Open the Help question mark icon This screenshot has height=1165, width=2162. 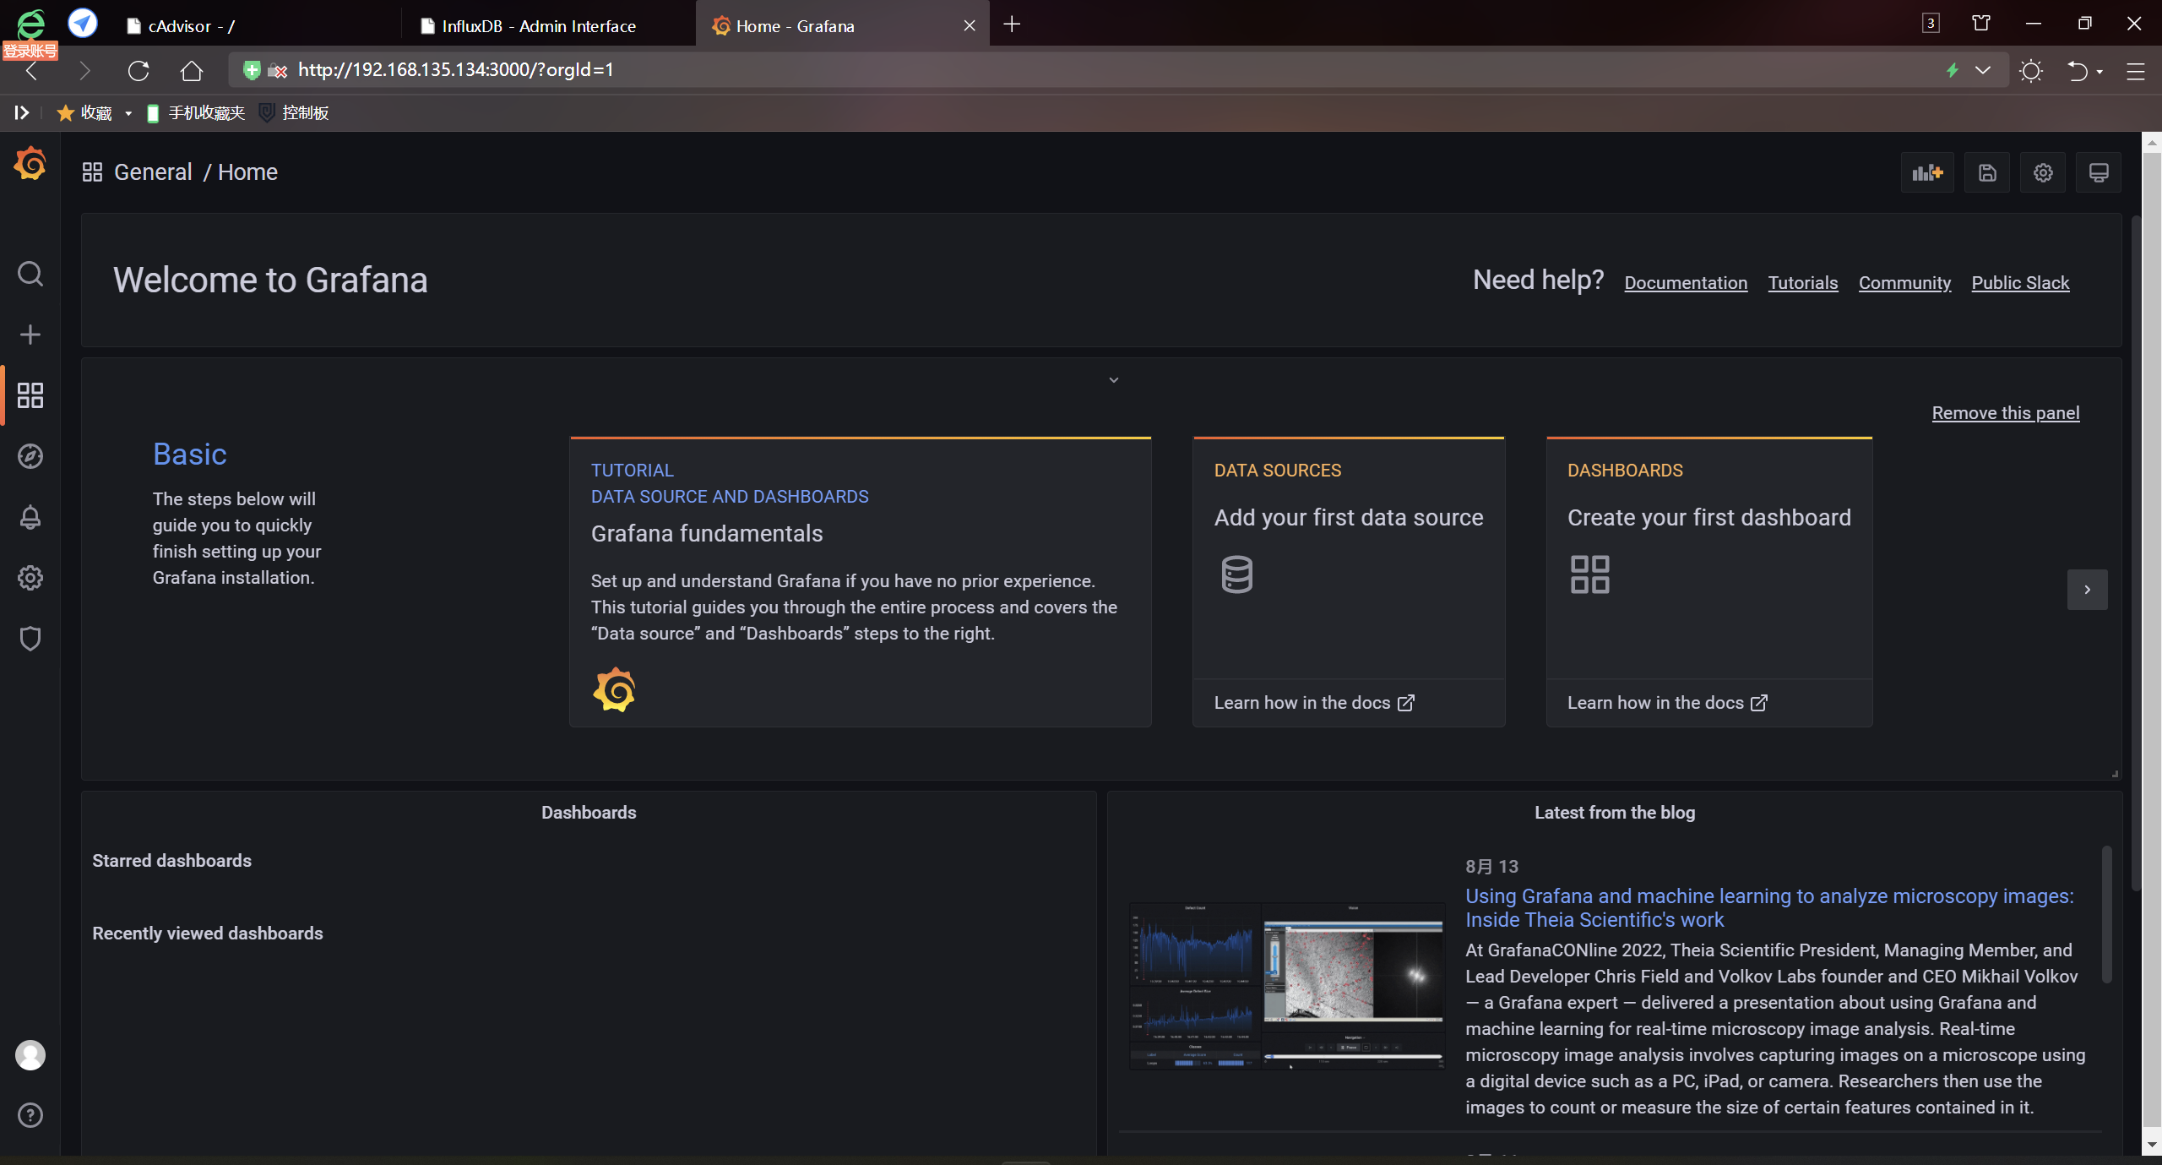[x=30, y=1115]
